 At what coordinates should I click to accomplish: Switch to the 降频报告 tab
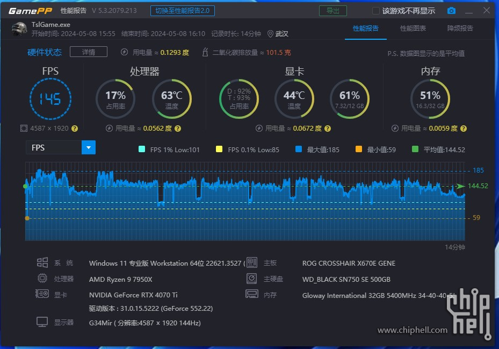pos(460,29)
